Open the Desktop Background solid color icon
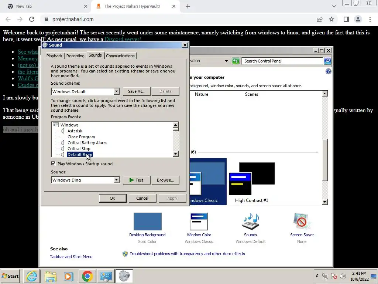The width and height of the screenshot is (378, 284). (x=147, y=221)
